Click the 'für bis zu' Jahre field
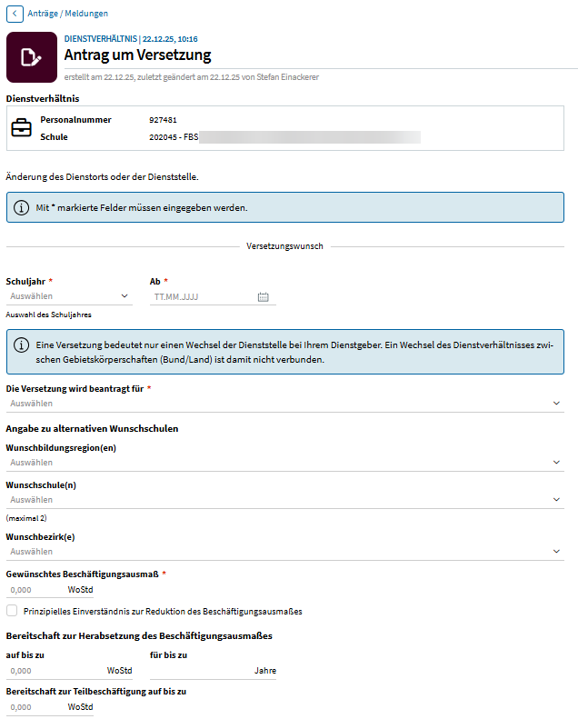578x719 pixels. click(x=195, y=671)
